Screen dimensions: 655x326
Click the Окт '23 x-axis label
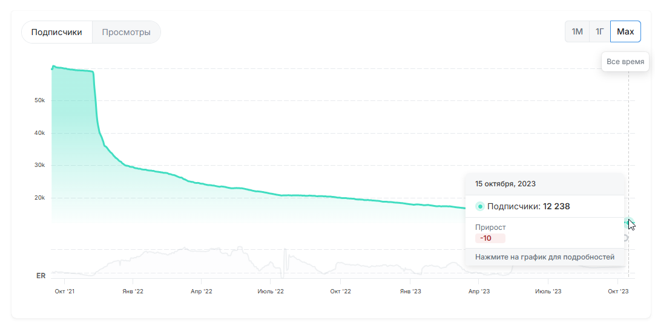[x=618, y=292]
